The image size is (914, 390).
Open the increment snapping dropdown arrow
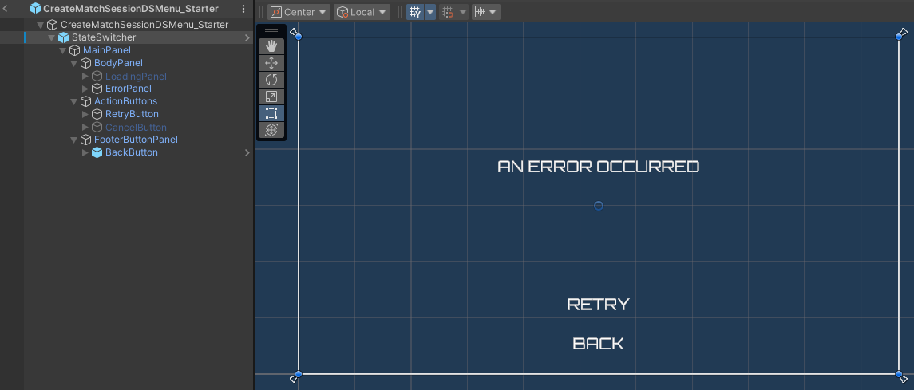coord(494,12)
